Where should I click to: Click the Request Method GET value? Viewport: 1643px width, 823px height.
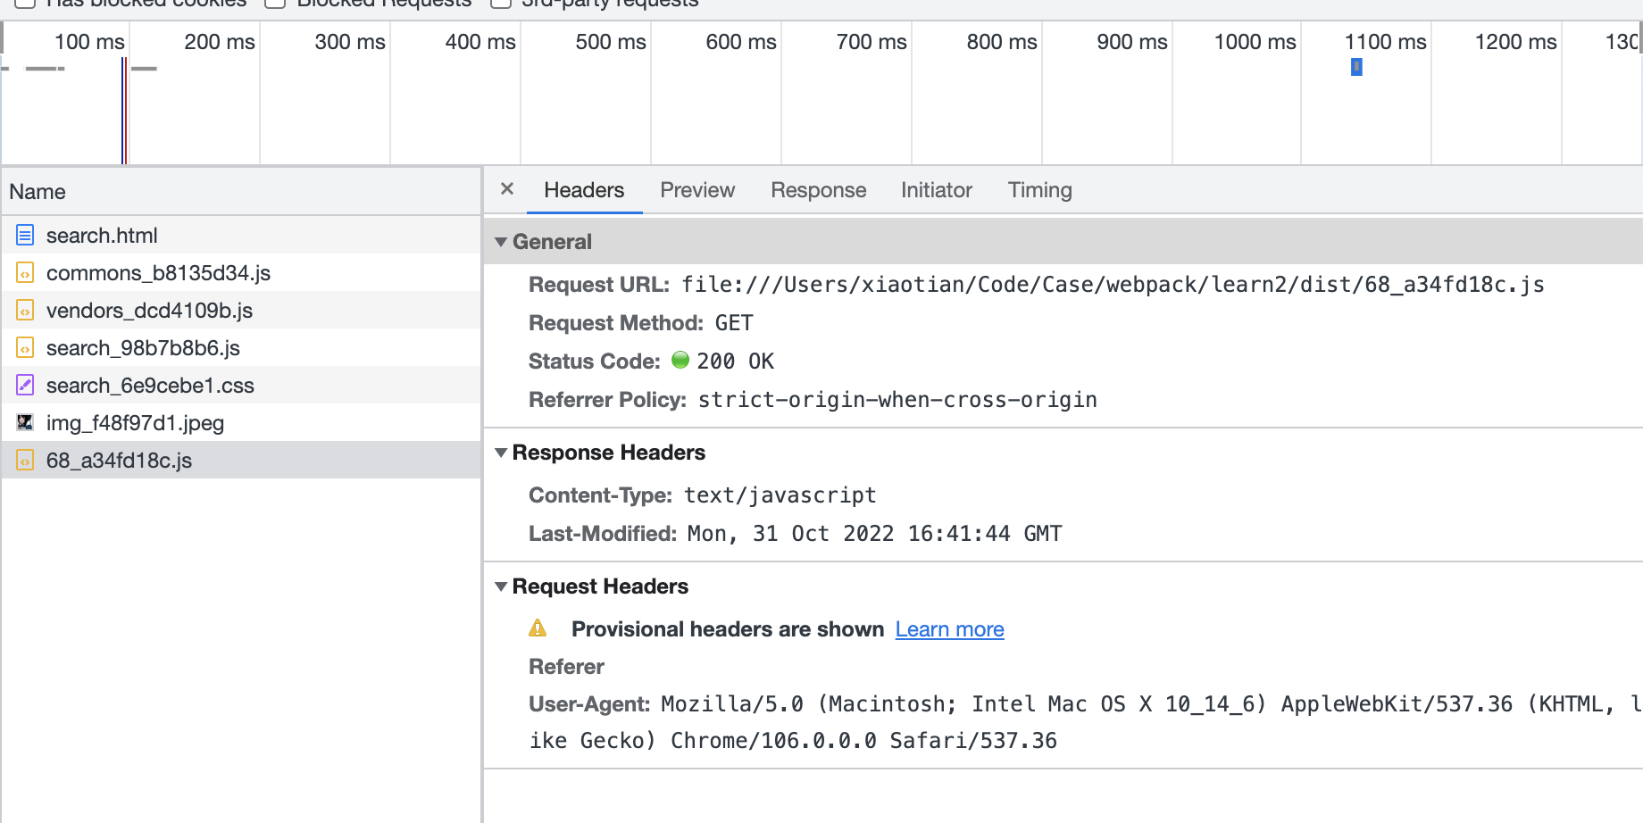(x=734, y=323)
